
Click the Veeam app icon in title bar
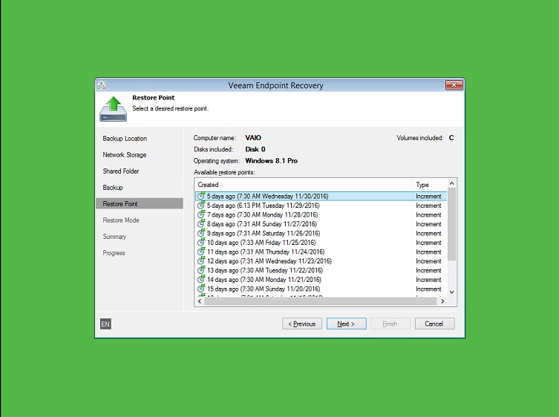click(x=101, y=85)
